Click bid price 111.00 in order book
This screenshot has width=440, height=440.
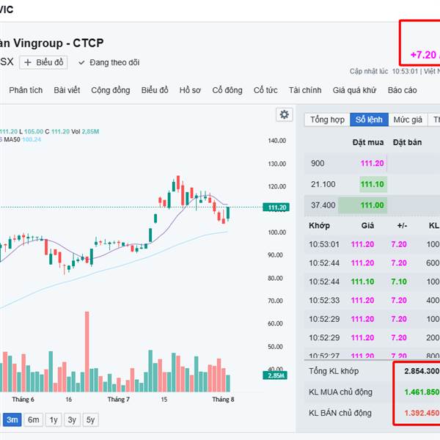372,205
